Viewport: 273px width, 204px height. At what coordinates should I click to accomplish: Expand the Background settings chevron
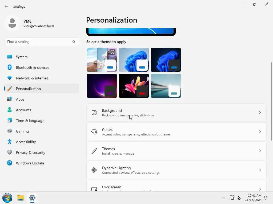point(260,113)
